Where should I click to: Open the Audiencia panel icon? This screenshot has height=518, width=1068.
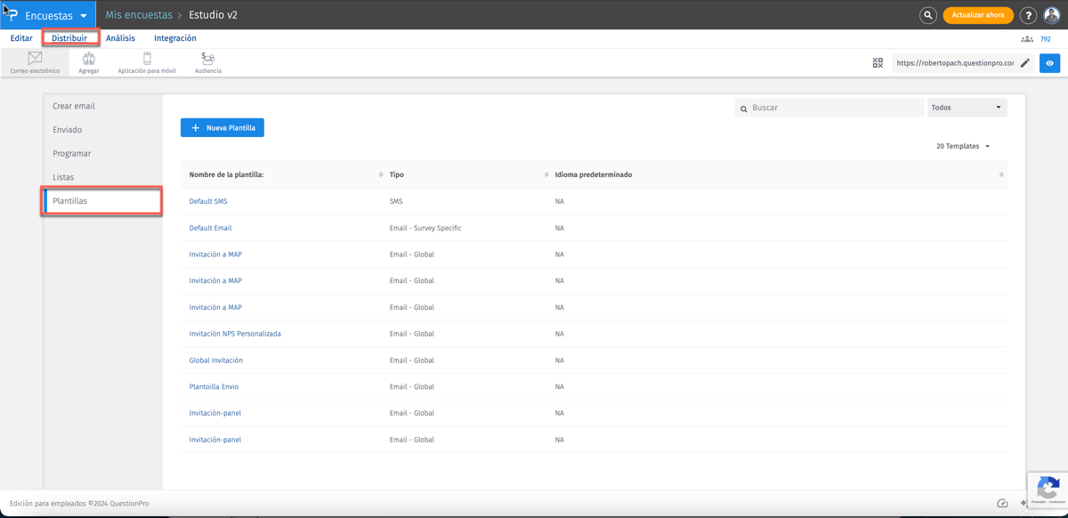click(x=208, y=62)
